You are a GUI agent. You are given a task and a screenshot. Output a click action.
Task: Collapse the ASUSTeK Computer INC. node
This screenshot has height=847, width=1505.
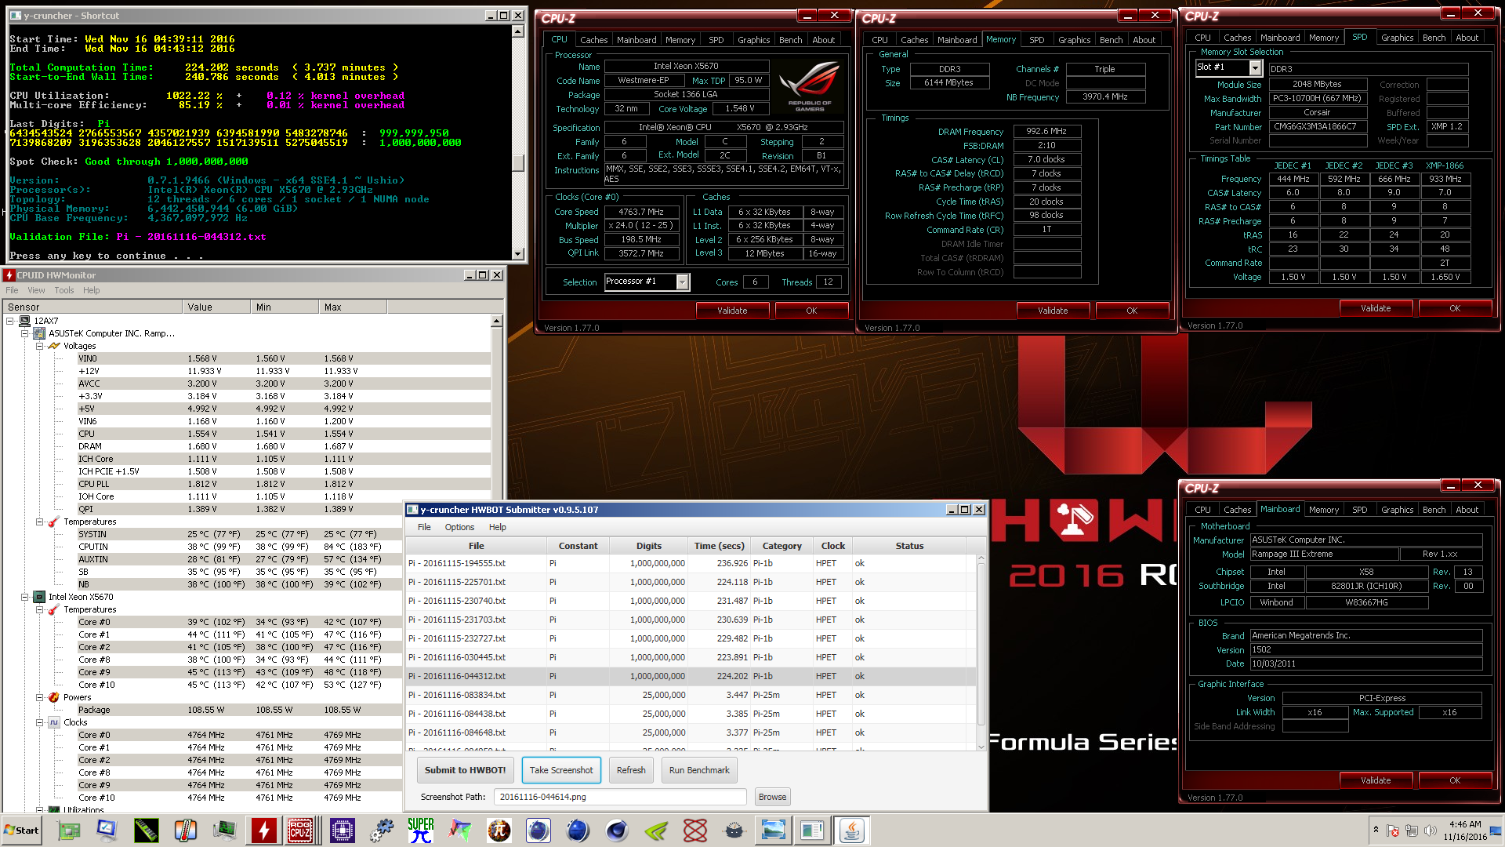tap(25, 333)
